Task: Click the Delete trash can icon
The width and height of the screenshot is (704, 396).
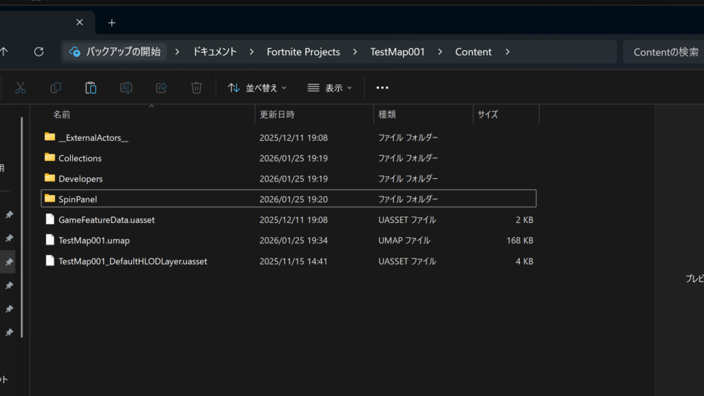Action: 197,88
